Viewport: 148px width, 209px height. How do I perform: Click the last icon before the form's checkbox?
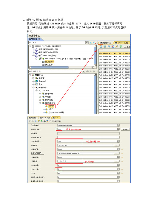(x=47, y=121)
